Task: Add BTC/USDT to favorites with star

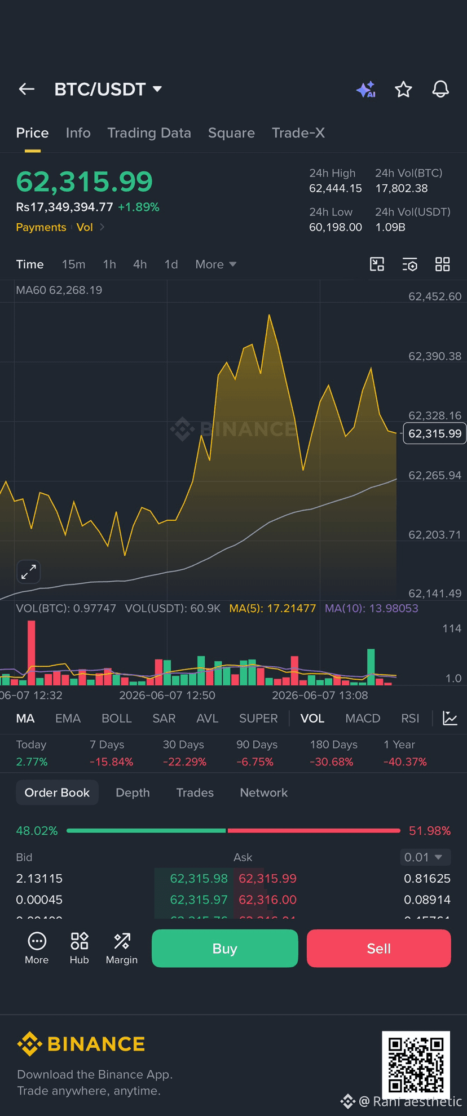Action: pos(403,89)
